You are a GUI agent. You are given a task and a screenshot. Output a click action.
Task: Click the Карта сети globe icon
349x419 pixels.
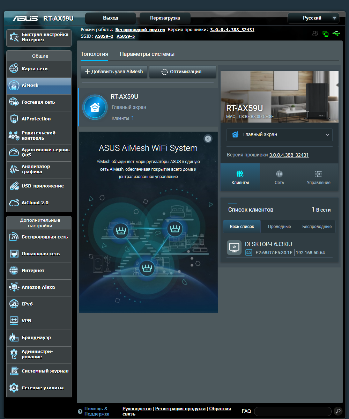14,68
